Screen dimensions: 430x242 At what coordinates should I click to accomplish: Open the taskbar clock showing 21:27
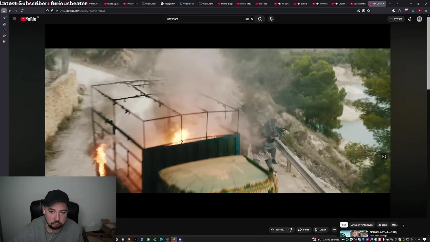417,239
